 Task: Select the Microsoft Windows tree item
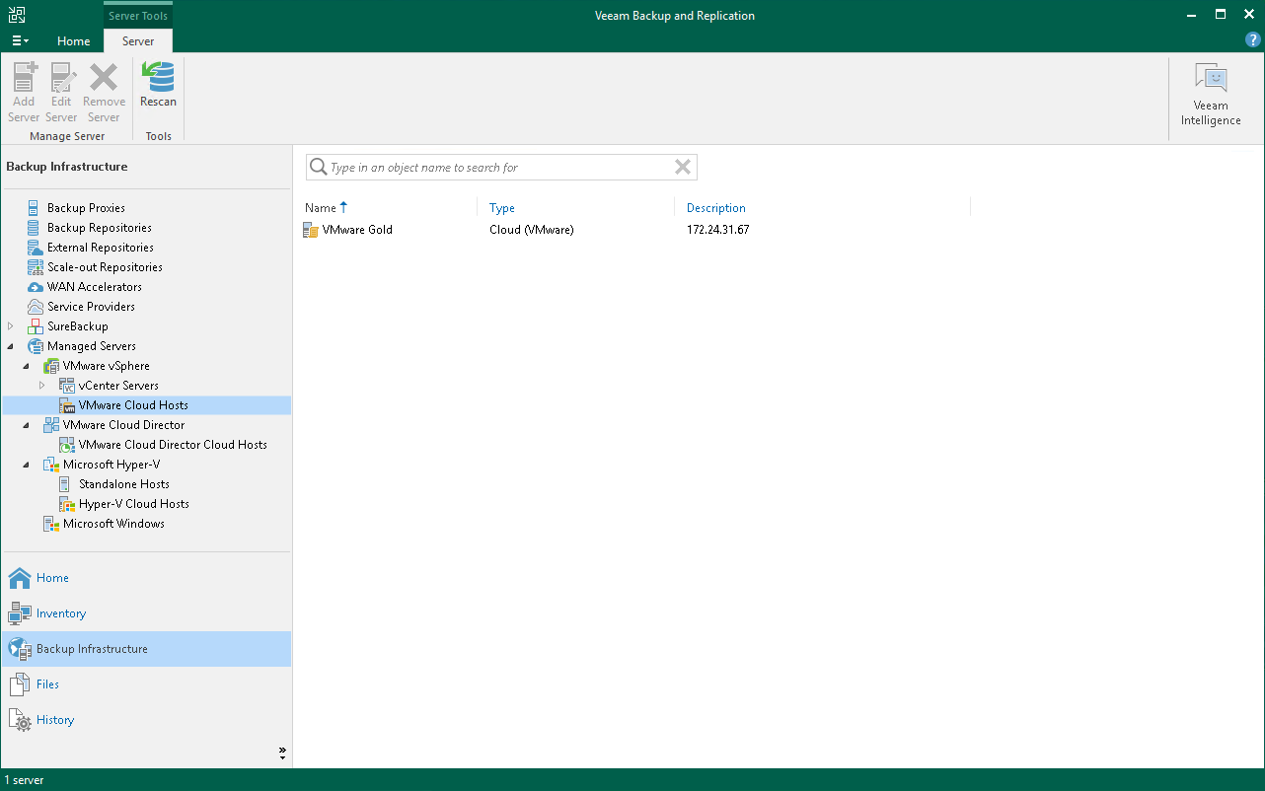[113, 524]
